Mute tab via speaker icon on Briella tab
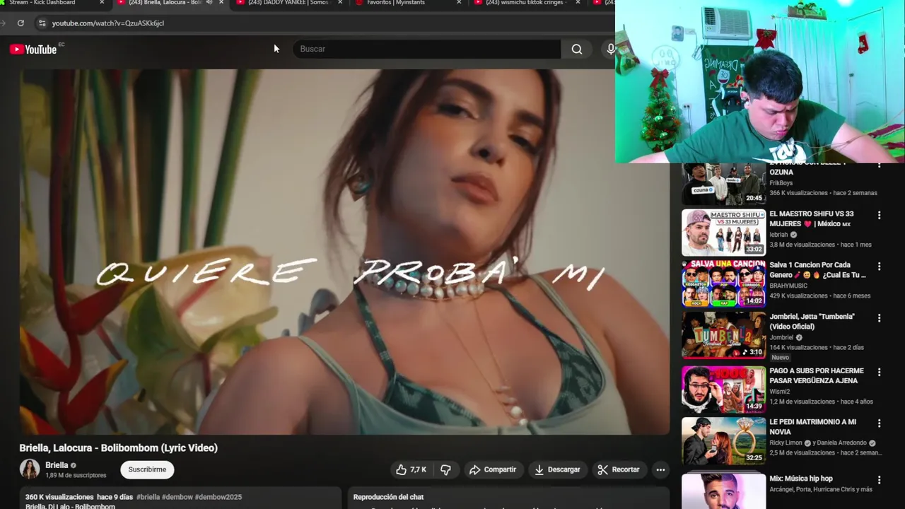 tap(209, 3)
